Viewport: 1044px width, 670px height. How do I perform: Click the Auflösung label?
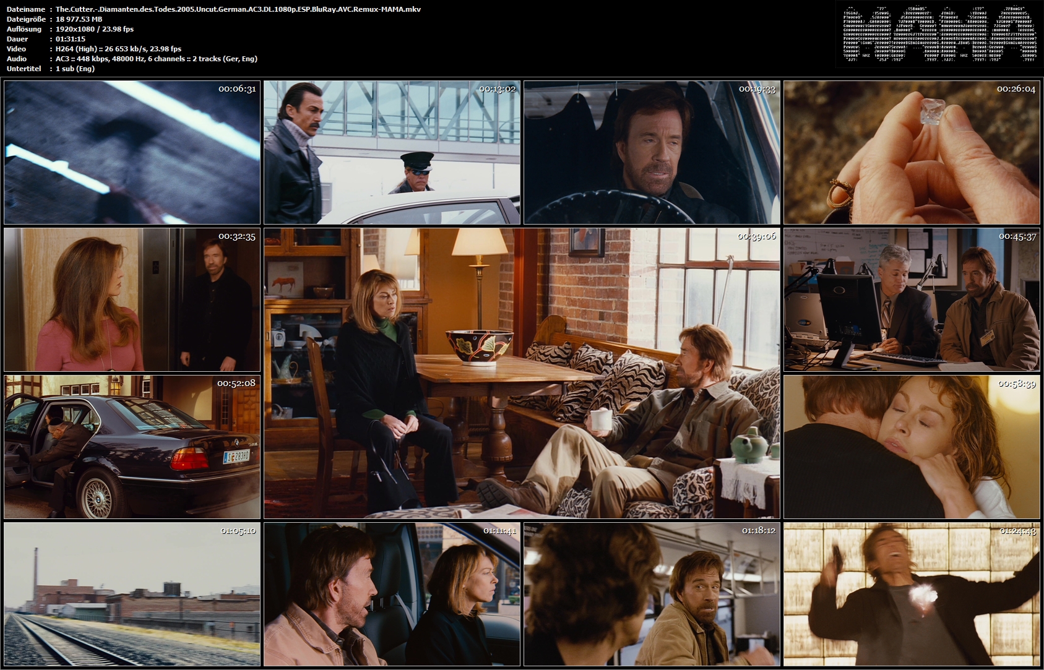tap(24, 29)
